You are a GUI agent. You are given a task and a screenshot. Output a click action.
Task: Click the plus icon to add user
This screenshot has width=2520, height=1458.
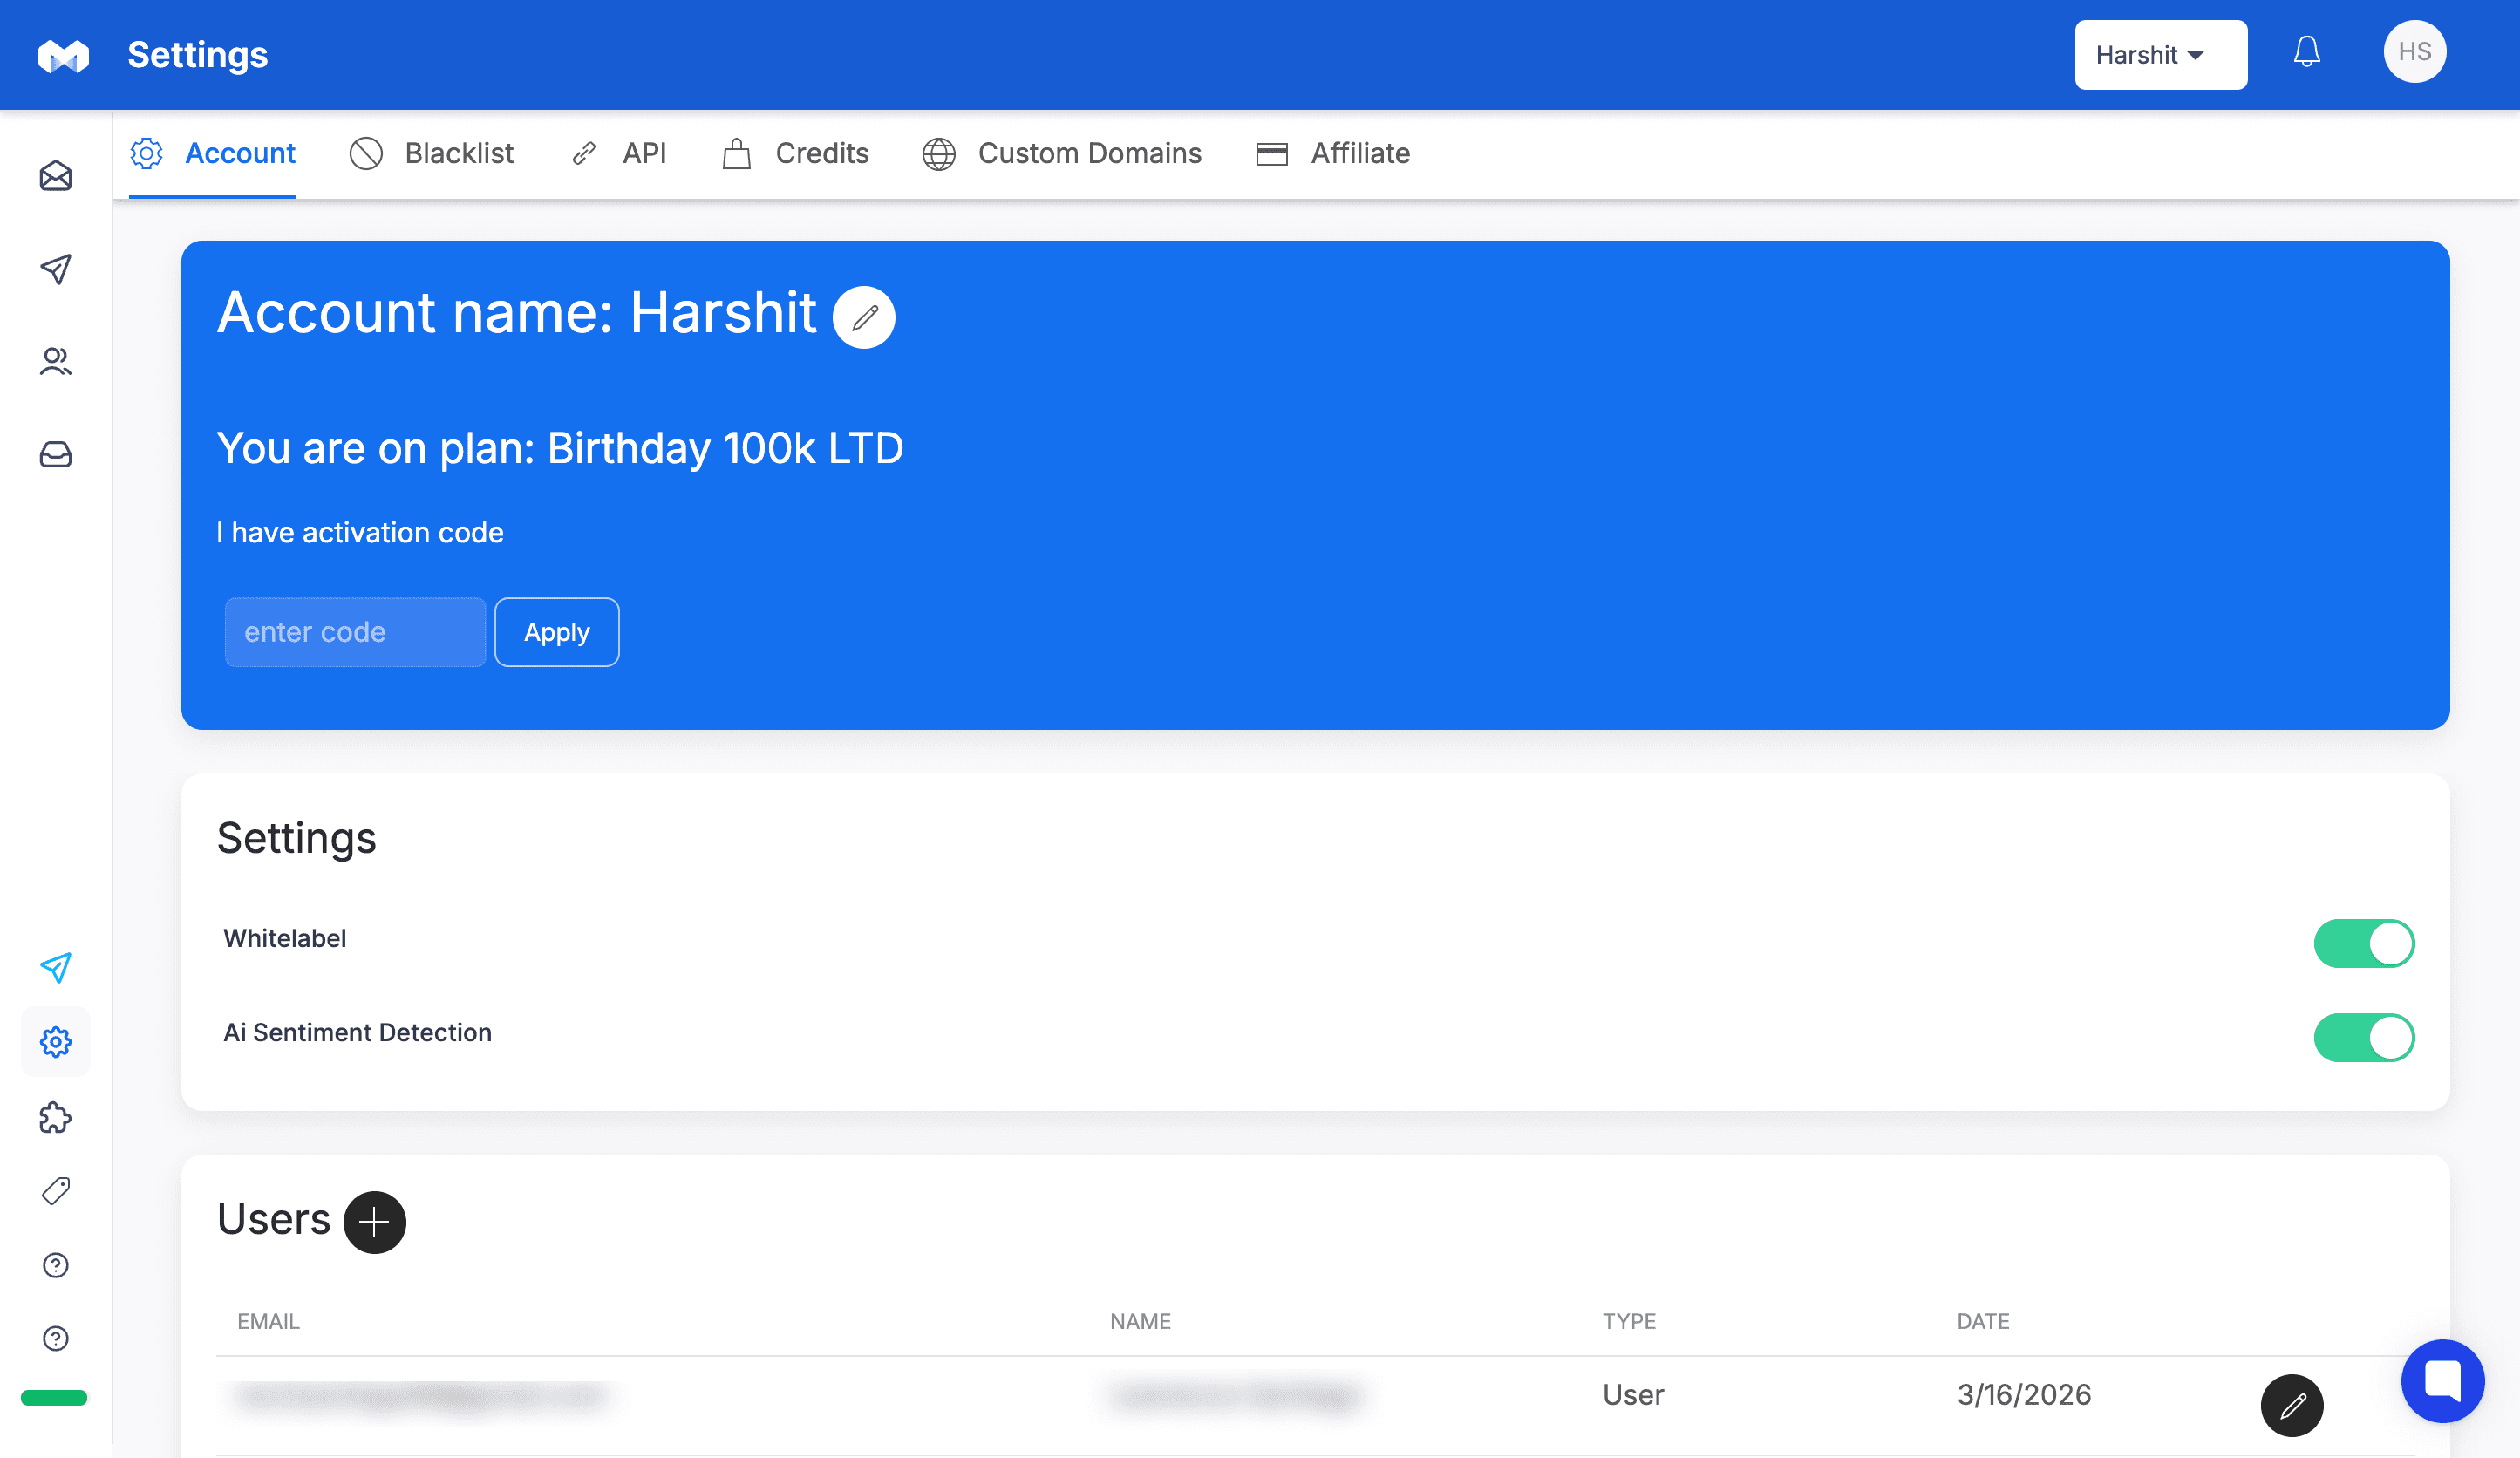(x=374, y=1222)
